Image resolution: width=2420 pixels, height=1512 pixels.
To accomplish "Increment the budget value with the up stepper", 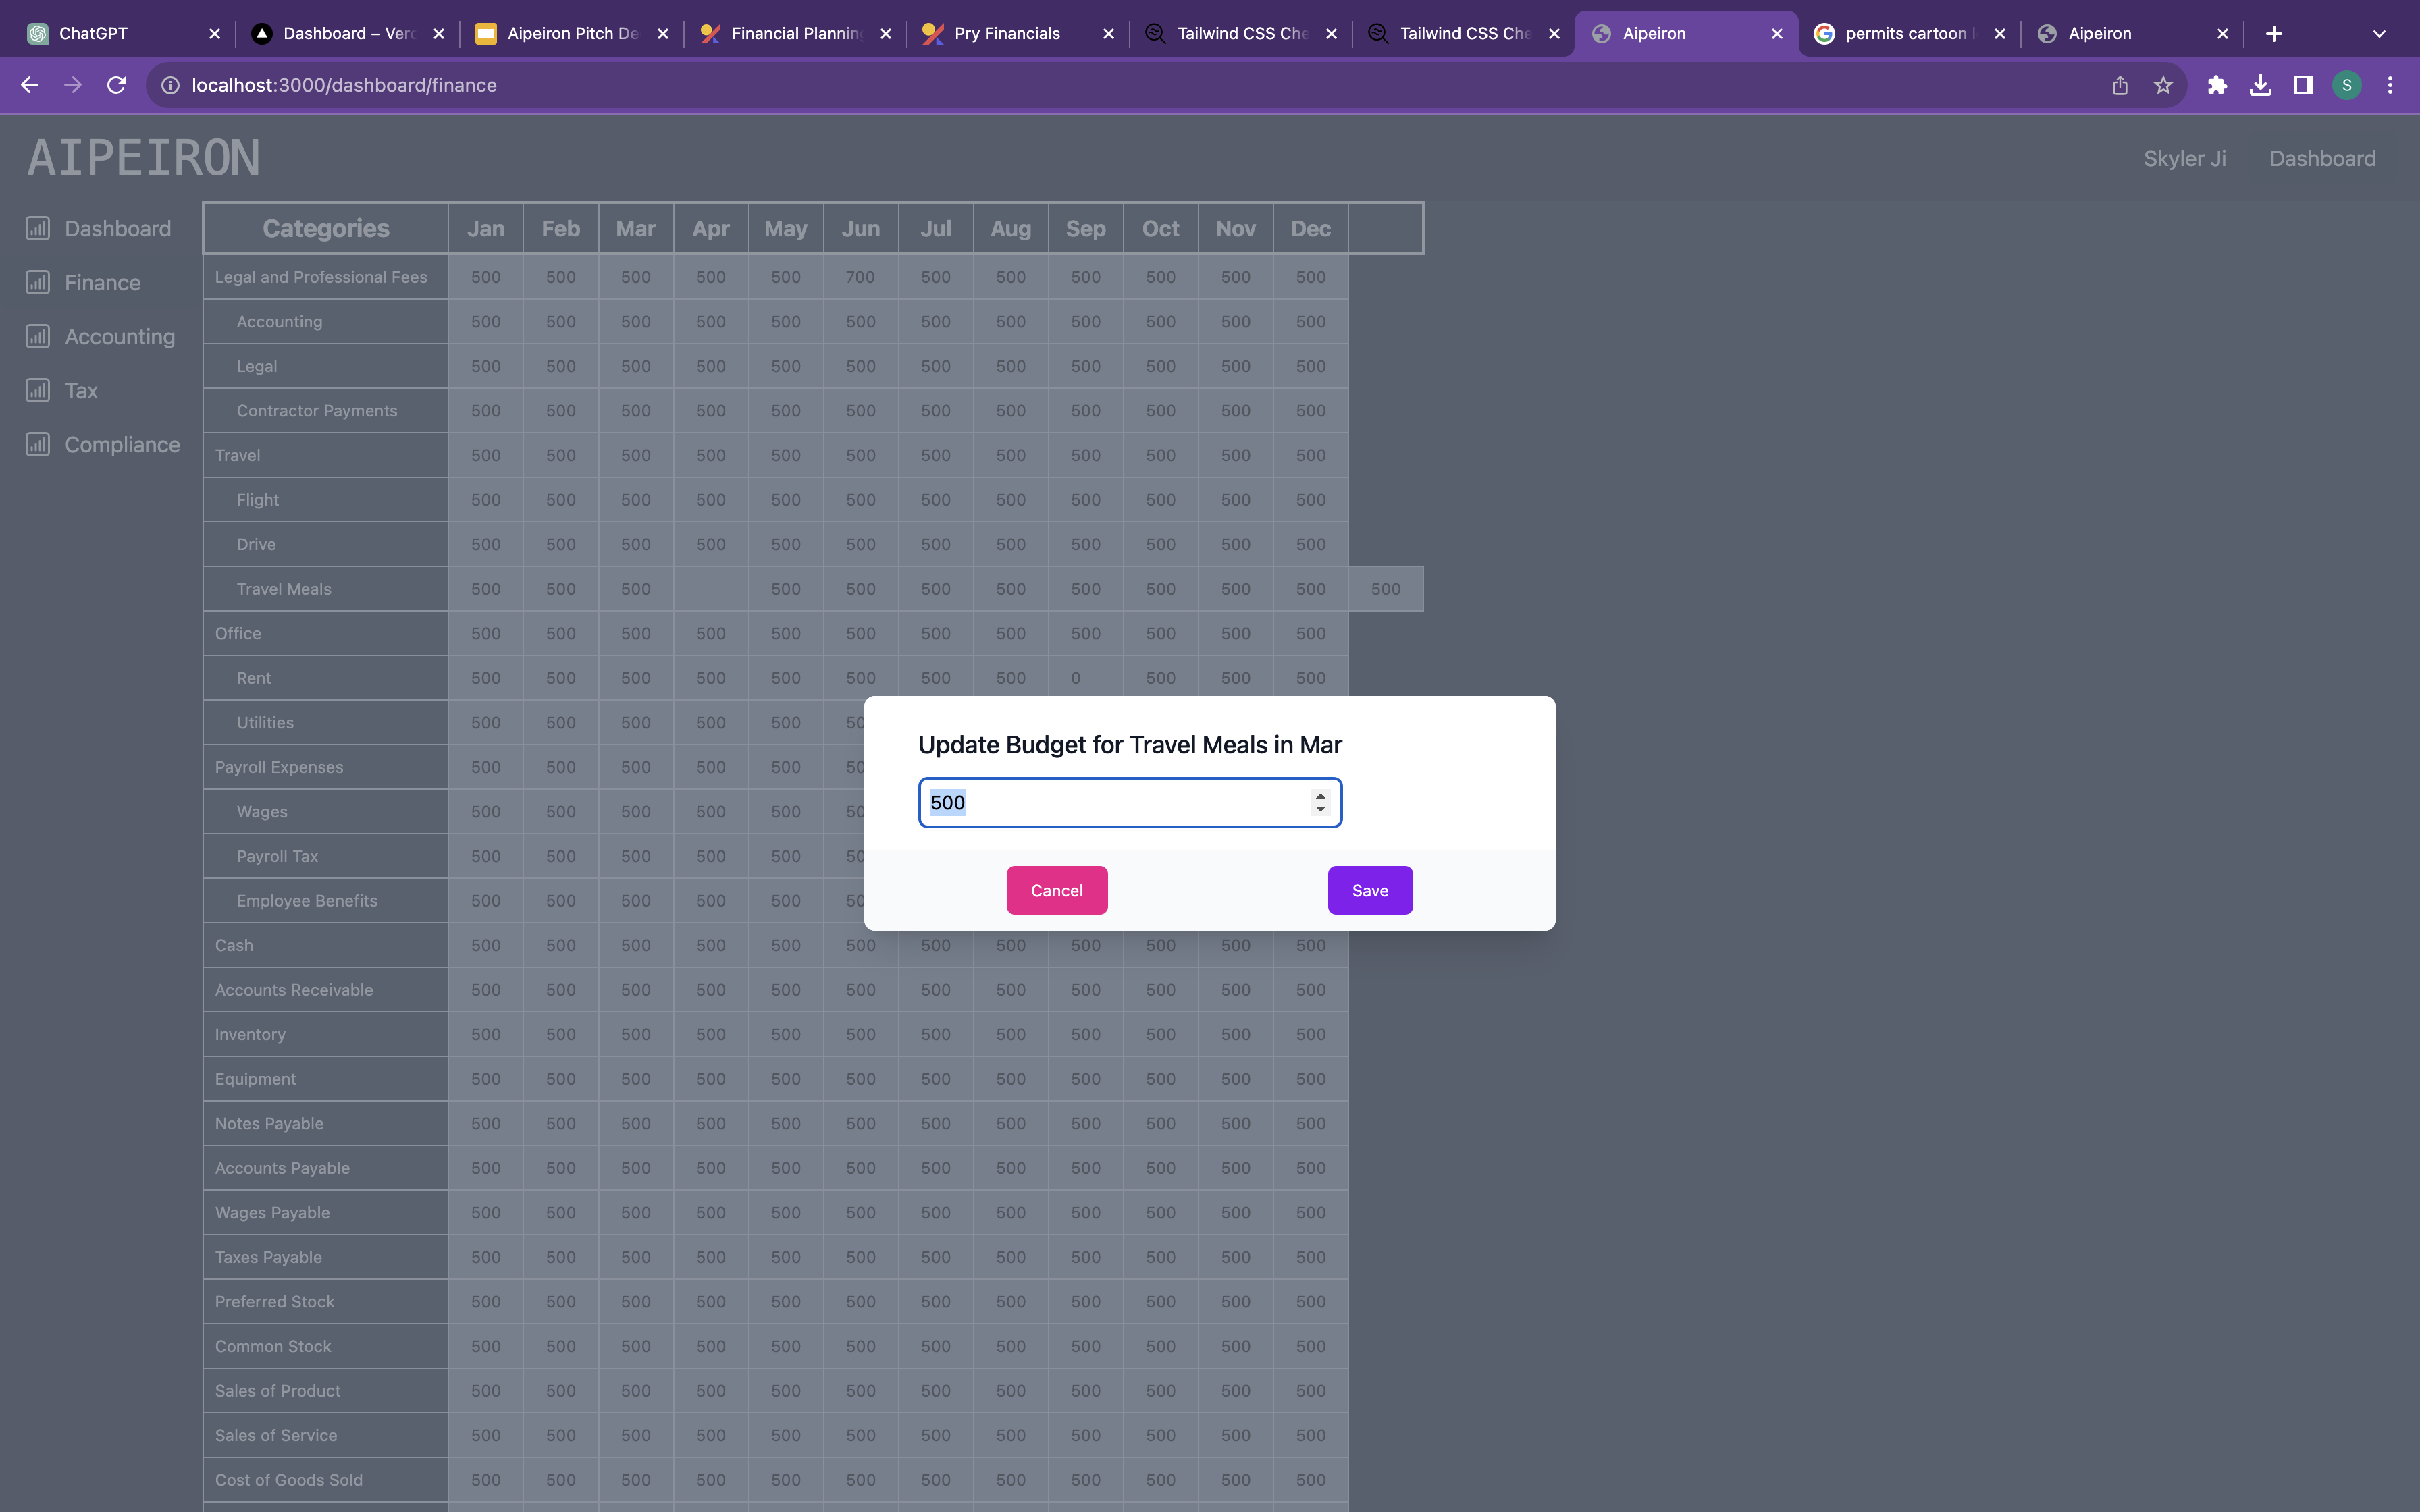I will coord(1320,796).
